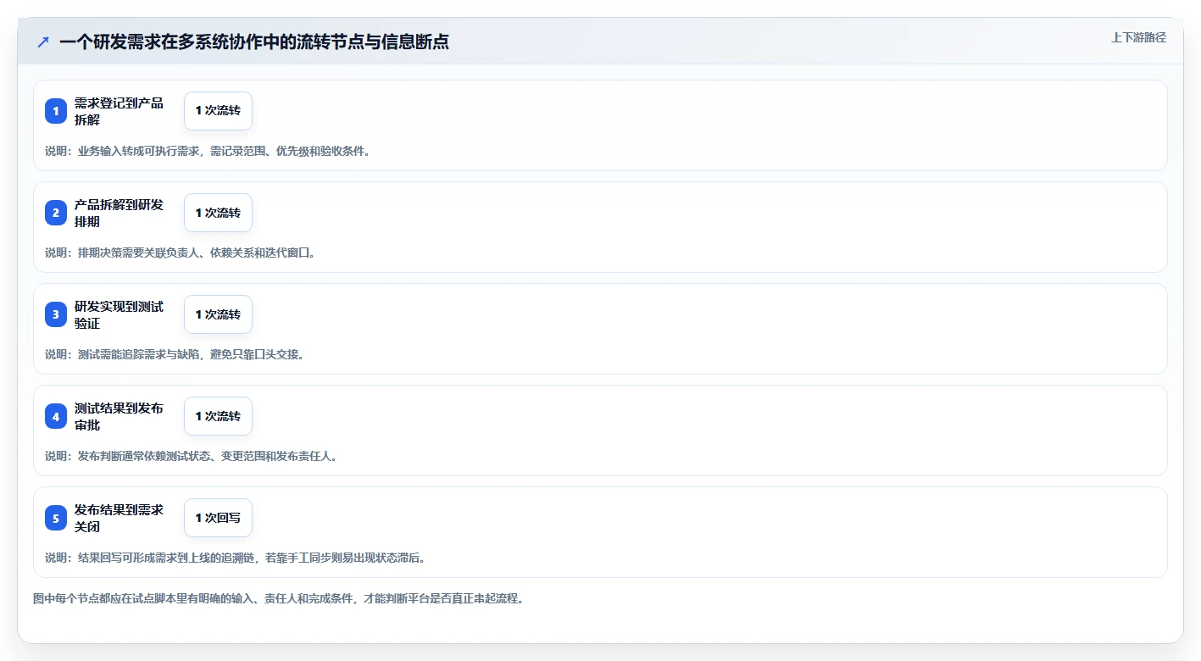
Task: Click the 1 次流转 pill for 研发实现到测试验证
Action: (x=218, y=314)
